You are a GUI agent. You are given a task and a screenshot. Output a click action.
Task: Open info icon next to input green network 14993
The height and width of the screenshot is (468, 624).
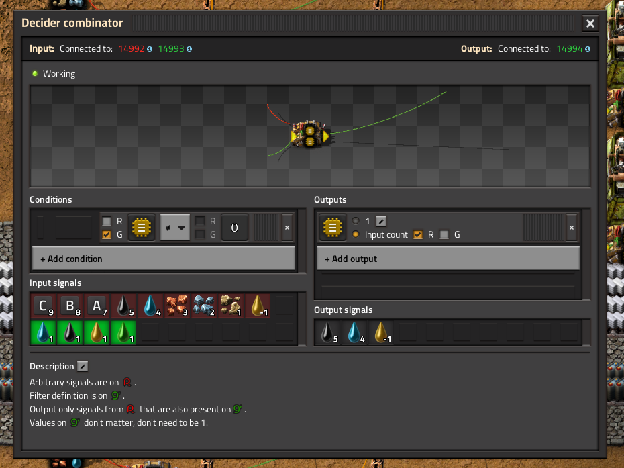[x=189, y=49]
